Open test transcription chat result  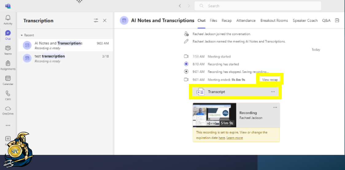point(66,58)
